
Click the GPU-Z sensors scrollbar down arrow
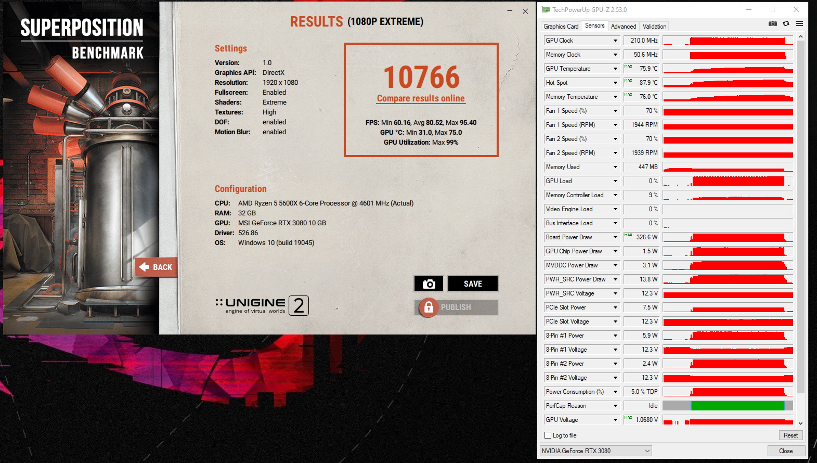(x=800, y=423)
